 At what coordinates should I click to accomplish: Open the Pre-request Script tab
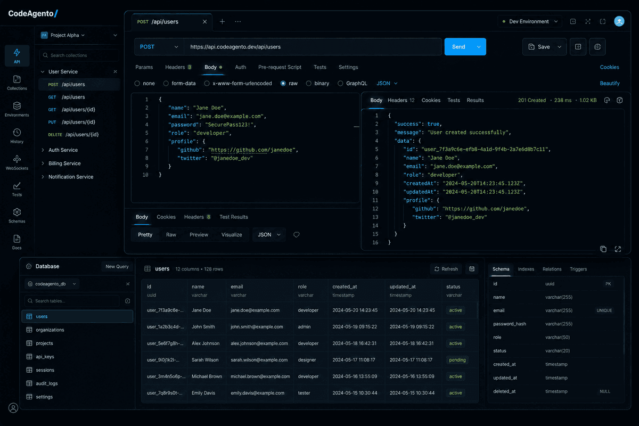(x=280, y=67)
